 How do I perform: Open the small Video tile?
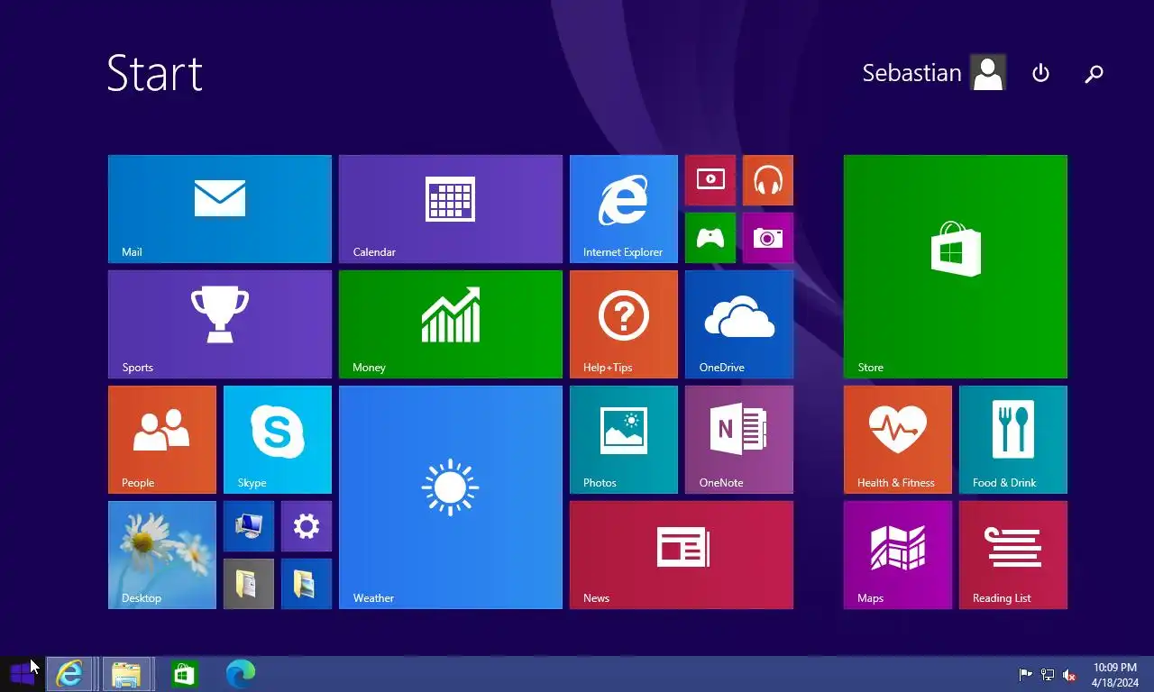click(710, 180)
